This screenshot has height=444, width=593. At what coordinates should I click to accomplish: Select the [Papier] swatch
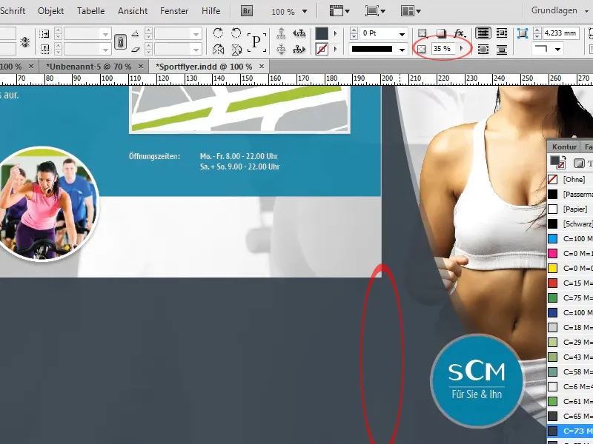point(570,209)
